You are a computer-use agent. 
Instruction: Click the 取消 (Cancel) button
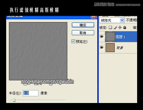tap(83, 33)
